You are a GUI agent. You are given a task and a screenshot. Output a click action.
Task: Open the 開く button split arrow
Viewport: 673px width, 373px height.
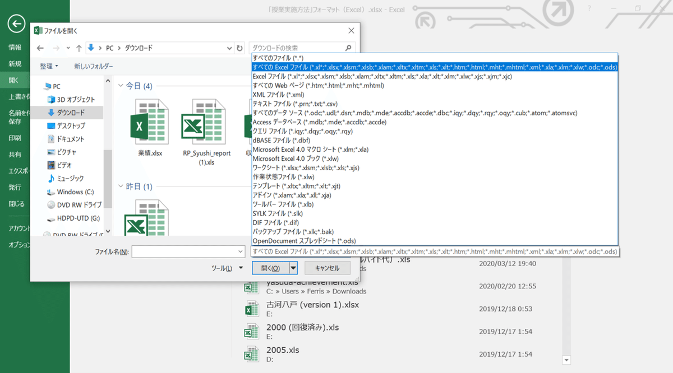pos(293,268)
